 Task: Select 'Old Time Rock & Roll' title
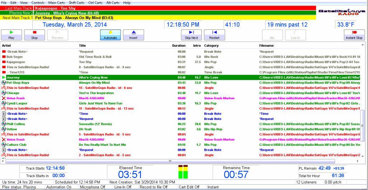click(x=95, y=57)
